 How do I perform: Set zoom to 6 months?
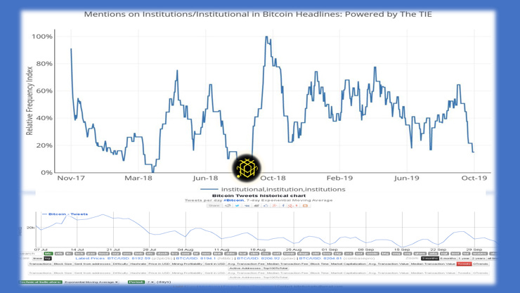pyautogui.click(x=448, y=258)
